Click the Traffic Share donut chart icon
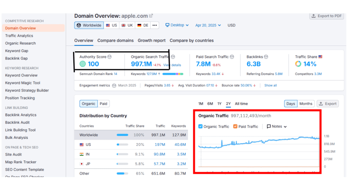The height and width of the screenshot is (183, 348). coord(298,64)
